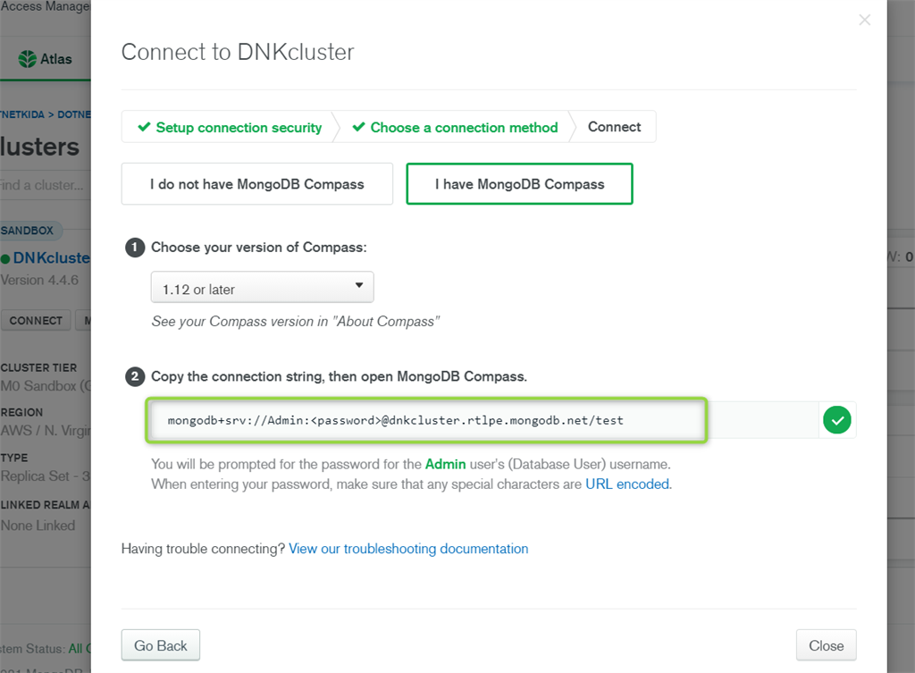915x673 pixels.
Task: Click the dropdown arrow beside 1.12 or later
Action: [x=359, y=285]
